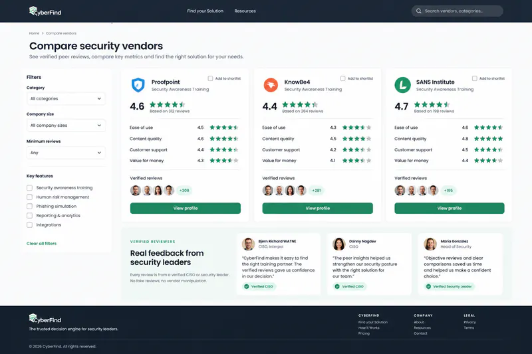Click first reviewer avatar on Proofpoint card

(x=136, y=191)
